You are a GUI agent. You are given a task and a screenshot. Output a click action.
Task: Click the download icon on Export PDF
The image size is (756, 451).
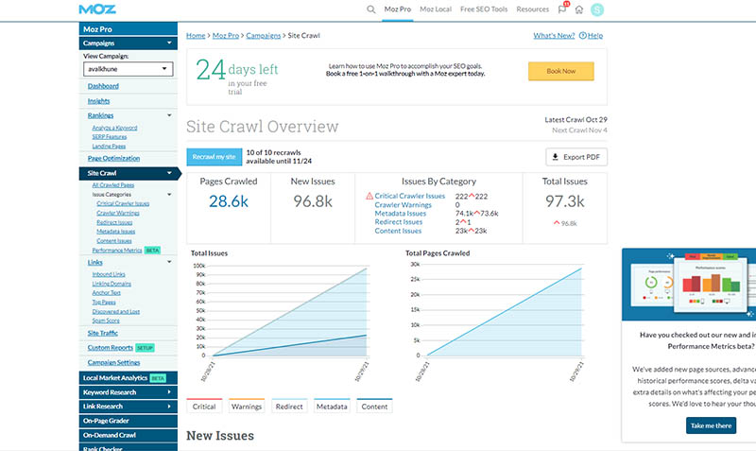[x=555, y=157]
